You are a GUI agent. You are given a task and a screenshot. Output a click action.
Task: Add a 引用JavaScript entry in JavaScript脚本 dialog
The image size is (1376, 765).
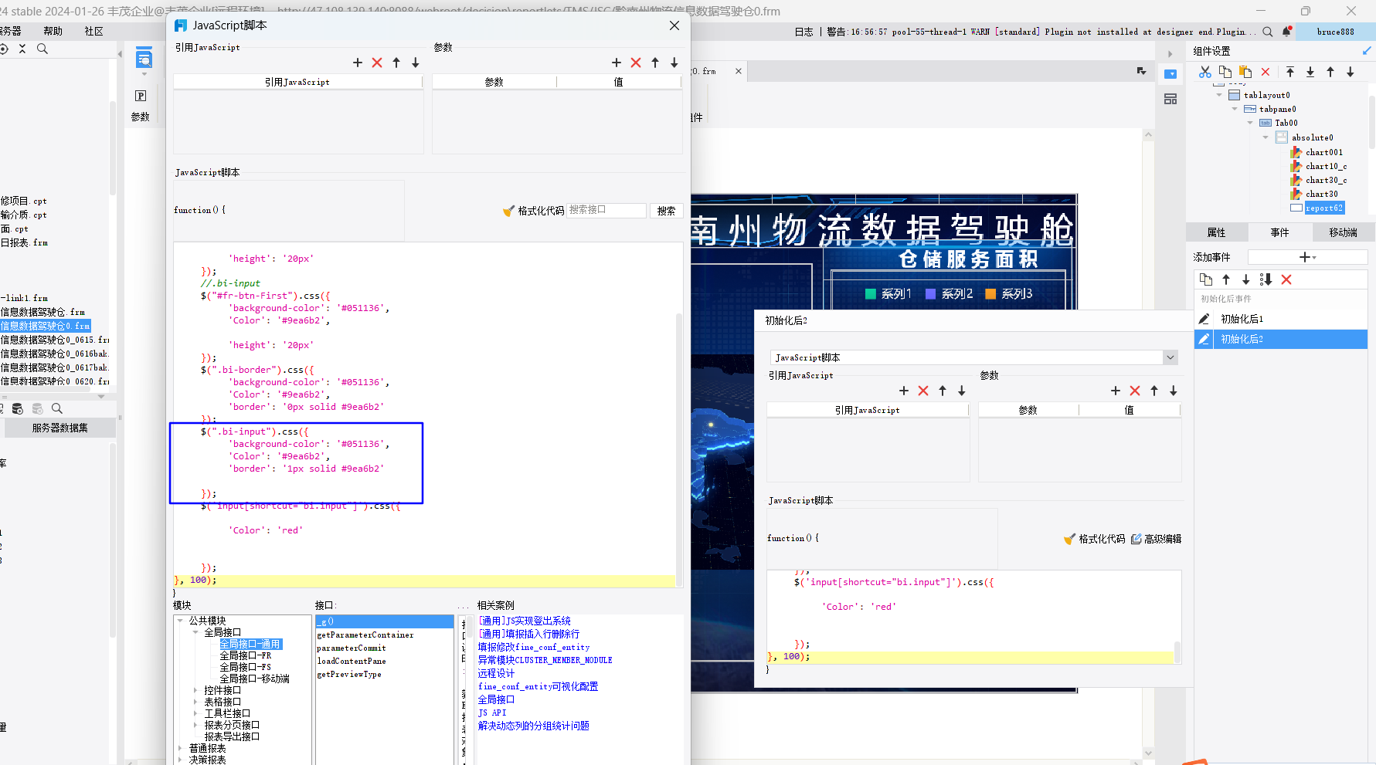[358, 63]
